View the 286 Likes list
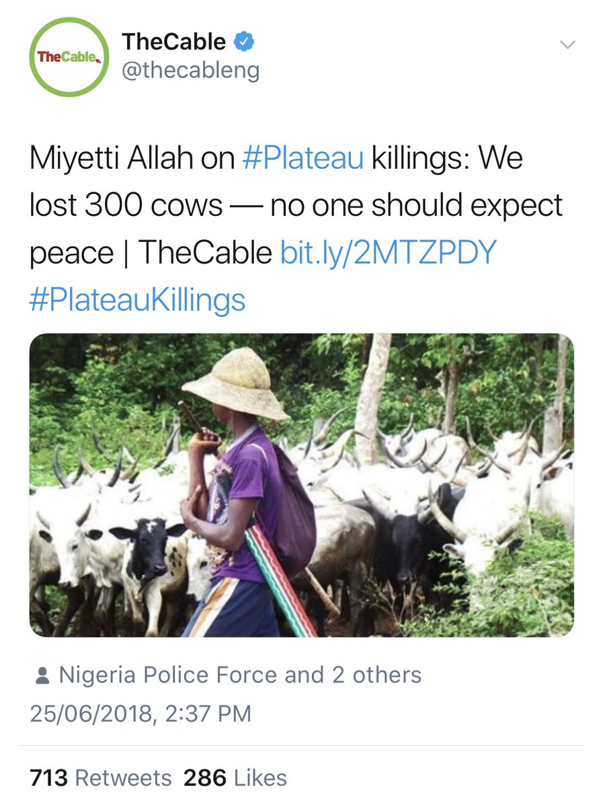Viewport: 603px width, 807px height. [x=235, y=778]
